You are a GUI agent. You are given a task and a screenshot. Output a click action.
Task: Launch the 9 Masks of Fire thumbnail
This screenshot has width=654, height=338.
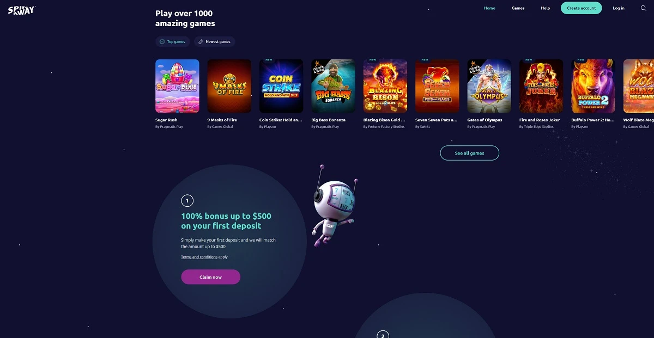pyautogui.click(x=229, y=86)
